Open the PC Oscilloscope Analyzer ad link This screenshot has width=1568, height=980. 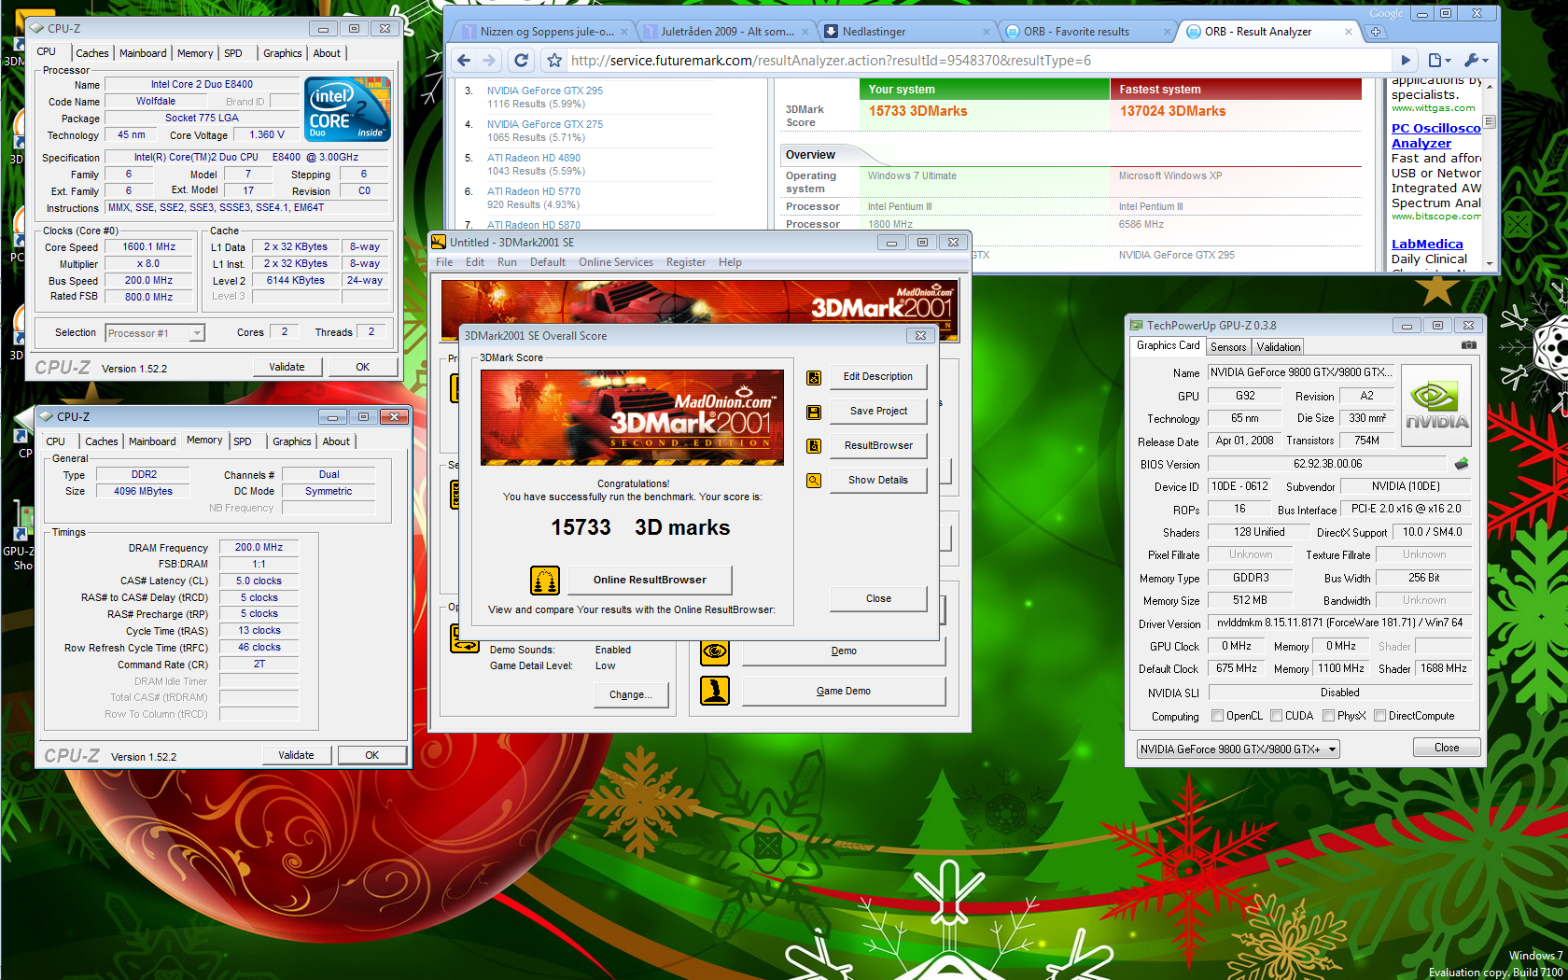[x=1435, y=135]
